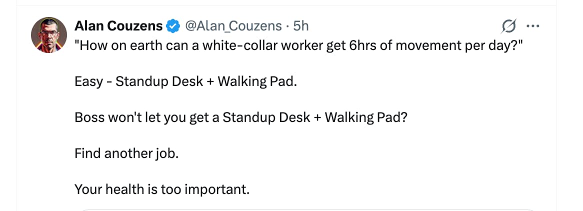Open the tweet via 5h timestamp
Viewport: 583px width, 211px height.
pos(301,25)
